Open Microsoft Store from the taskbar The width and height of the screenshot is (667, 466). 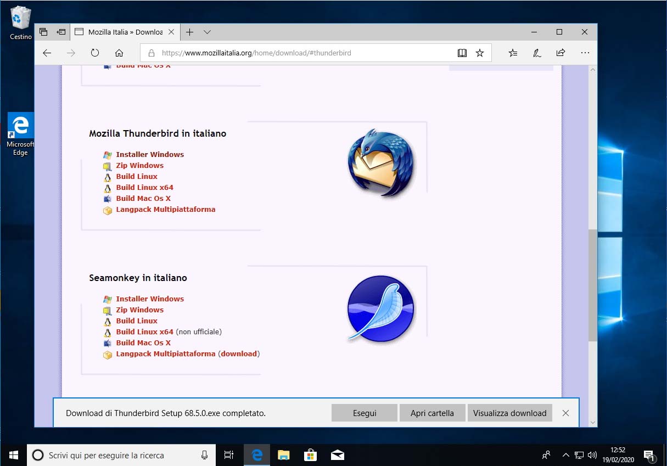tap(311, 455)
